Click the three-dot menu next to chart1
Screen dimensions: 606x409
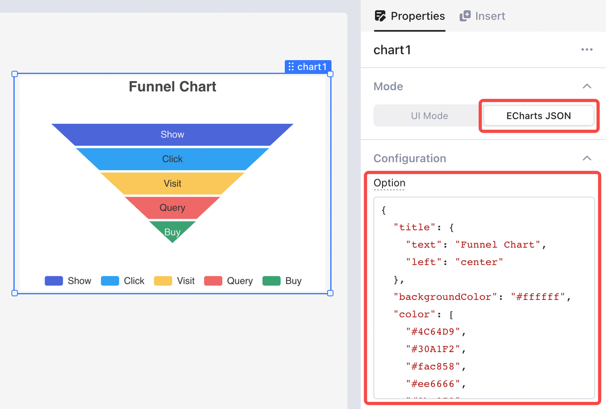(587, 50)
